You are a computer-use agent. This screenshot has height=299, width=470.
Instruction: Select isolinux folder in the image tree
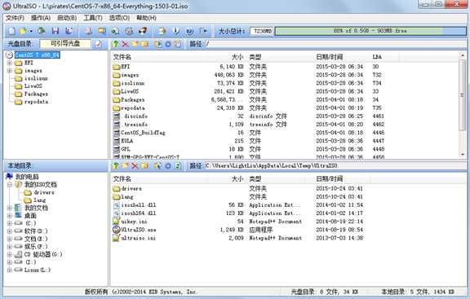(x=36, y=78)
